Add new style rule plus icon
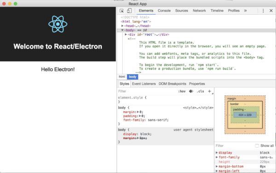The width and height of the screenshot is (276, 173). (209, 91)
